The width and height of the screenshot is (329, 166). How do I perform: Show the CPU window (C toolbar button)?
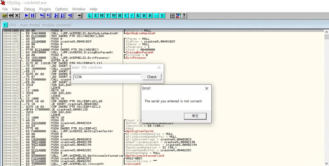coord(126,15)
